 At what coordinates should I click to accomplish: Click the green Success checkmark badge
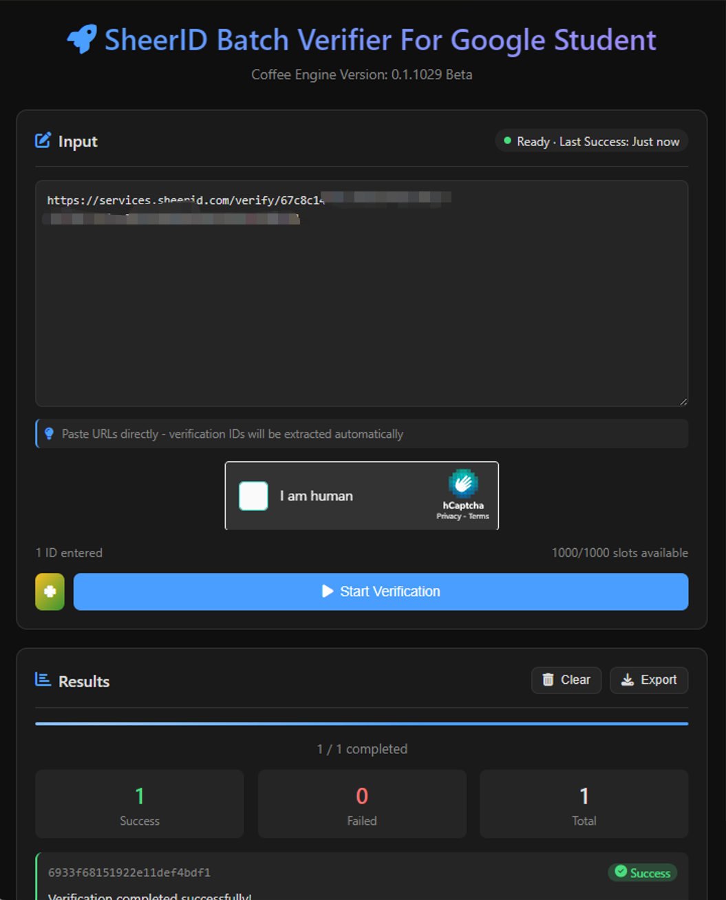pyautogui.click(x=643, y=872)
